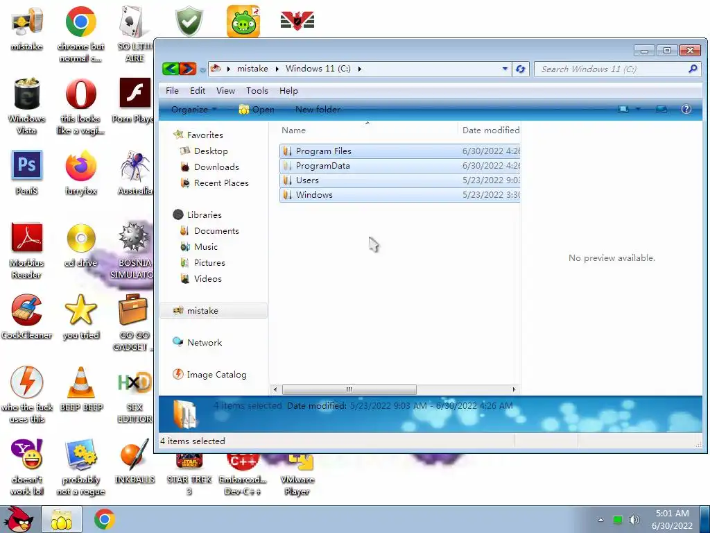
Task: Click the Open toolbar button
Action: pyautogui.click(x=257, y=109)
